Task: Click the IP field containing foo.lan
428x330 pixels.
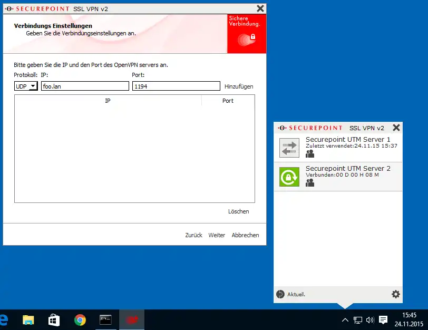Action: click(x=85, y=86)
